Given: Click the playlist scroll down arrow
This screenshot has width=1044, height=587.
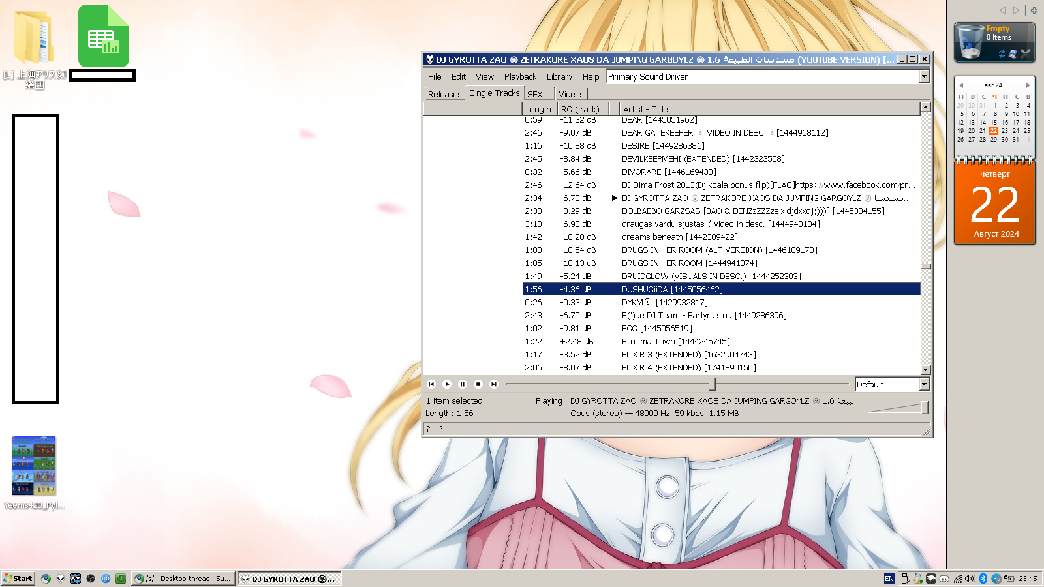Looking at the screenshot, I should [925, 369].
